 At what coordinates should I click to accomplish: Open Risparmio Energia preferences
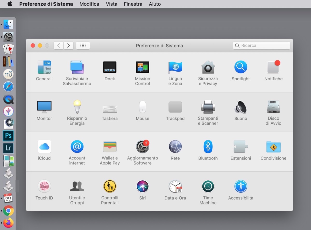click(x=77, y=107)
